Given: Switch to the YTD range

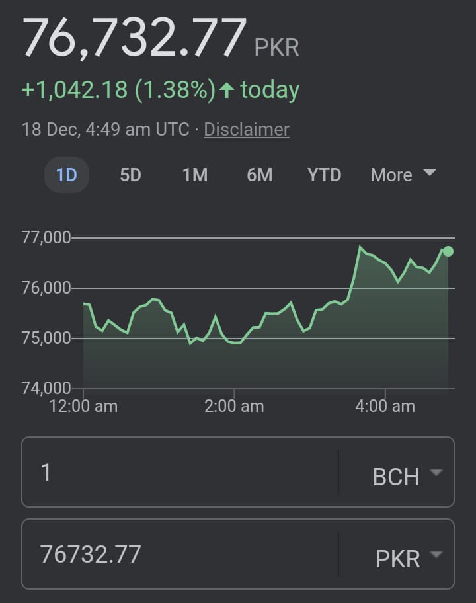Looking at the screenshot, I should (x=324, y=175).
